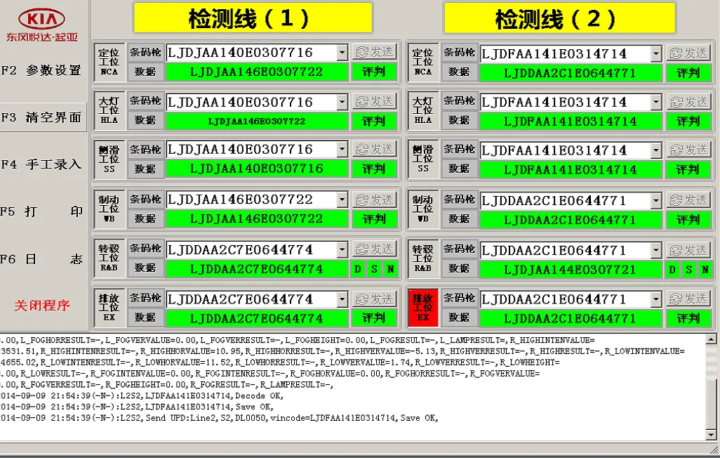
Task: Click red 排放工位 EX station label in Line 2
Action: [423, 308]
